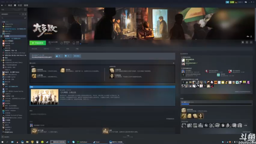Open the 商店 store tab
This screenshot has width=256, height=144.
(10, 5)
